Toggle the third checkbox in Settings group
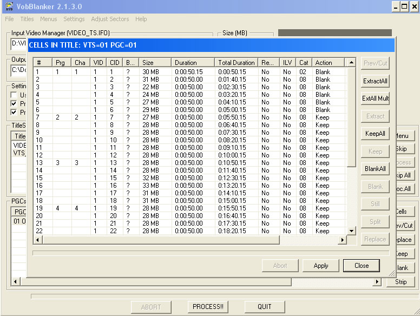Image resolution: width=420 pixels, height=316 pixels. [15, 113]
